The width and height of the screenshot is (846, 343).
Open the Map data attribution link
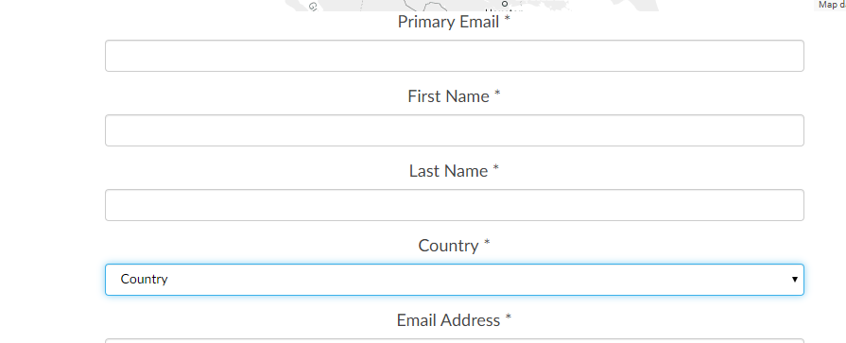(x=832, y=5)
